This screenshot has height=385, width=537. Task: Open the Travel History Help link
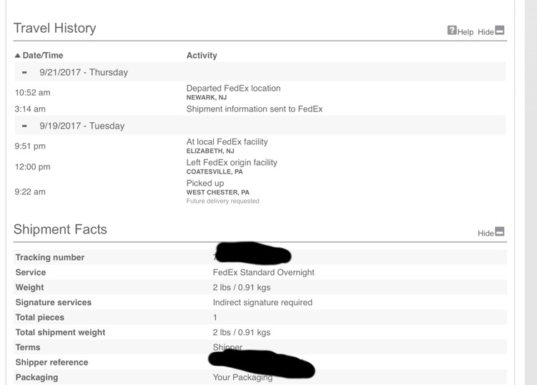pos(465,32)
